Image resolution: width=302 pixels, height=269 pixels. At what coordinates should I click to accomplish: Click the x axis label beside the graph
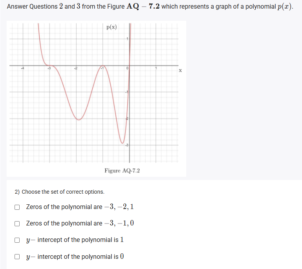coord(180,70)
